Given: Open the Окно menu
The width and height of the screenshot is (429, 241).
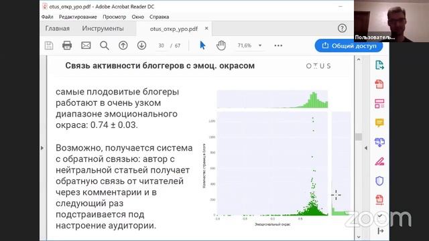Looking at the screenshot, I should pyautogui.click(x=137, y=17).
